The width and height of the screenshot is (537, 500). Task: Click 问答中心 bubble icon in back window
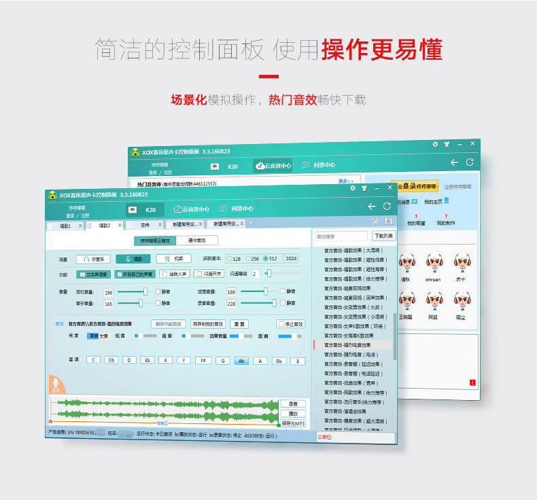305,164
